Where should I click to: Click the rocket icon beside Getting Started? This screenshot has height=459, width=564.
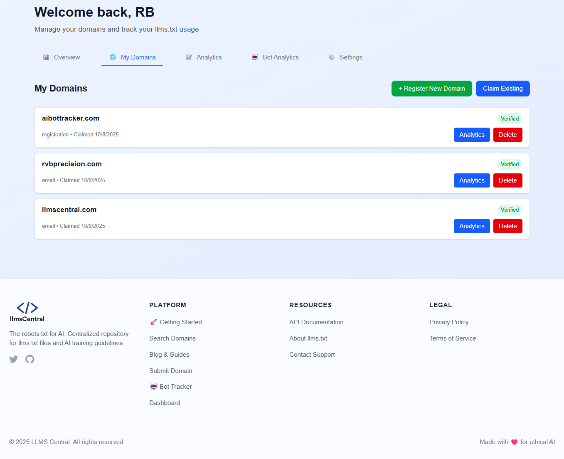(x=153, y=322)
